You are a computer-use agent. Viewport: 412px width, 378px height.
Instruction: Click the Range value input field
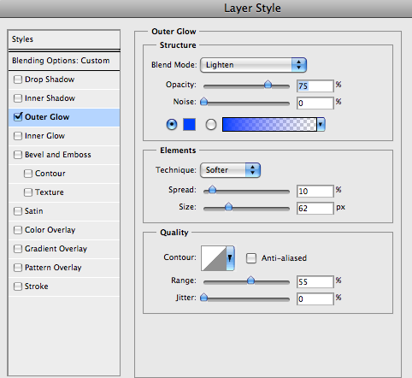[x=315, y=282]
